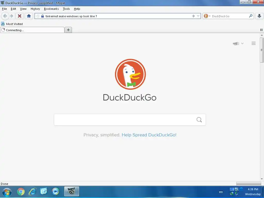Click the Mypal raccoon icon in title bar

tap(2, 3)
